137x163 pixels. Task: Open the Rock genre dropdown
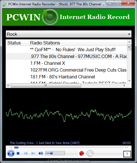(68, 34)
